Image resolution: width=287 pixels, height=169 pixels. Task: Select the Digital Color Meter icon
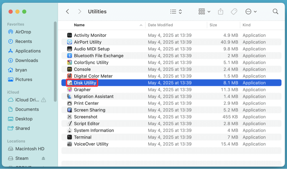click(69, 76)
